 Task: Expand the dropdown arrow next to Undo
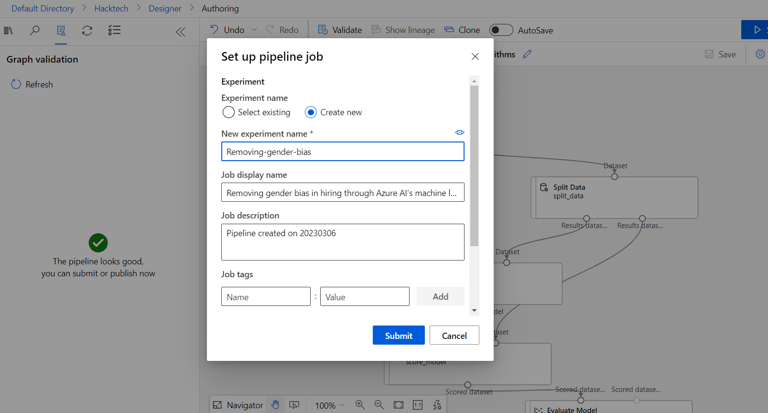tap(254, 30)
